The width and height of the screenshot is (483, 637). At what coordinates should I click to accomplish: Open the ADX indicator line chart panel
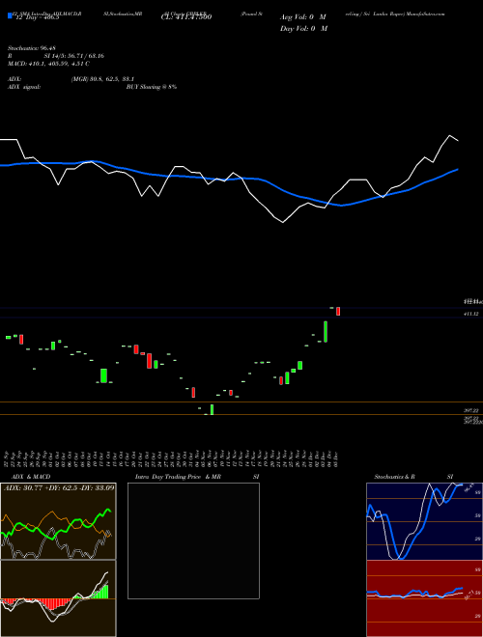click(58, 521)
